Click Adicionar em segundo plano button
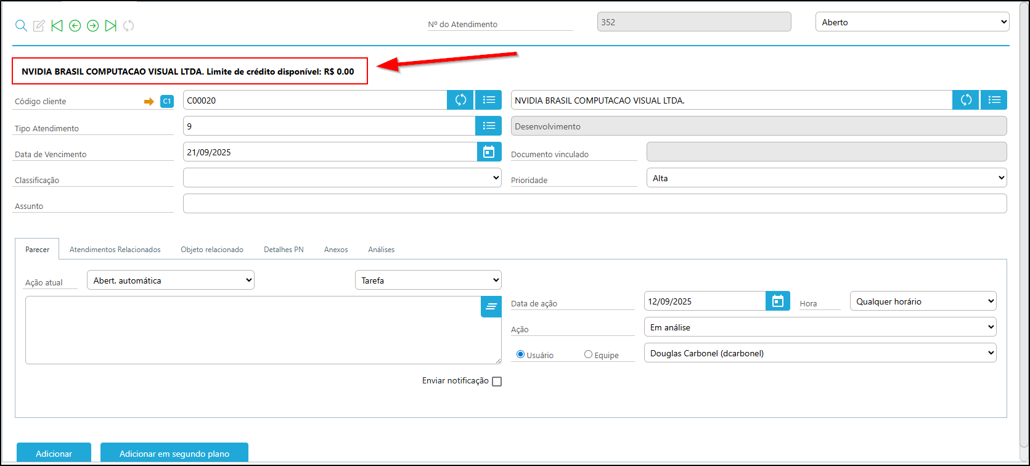Viewport: 1030px width, 466px height. click(174, 453)
